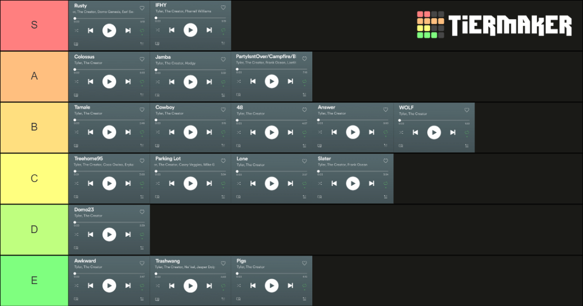This screenshot has width=583, height=306.
Task: Play the Domo23 track
Action: tap(110, 235)
